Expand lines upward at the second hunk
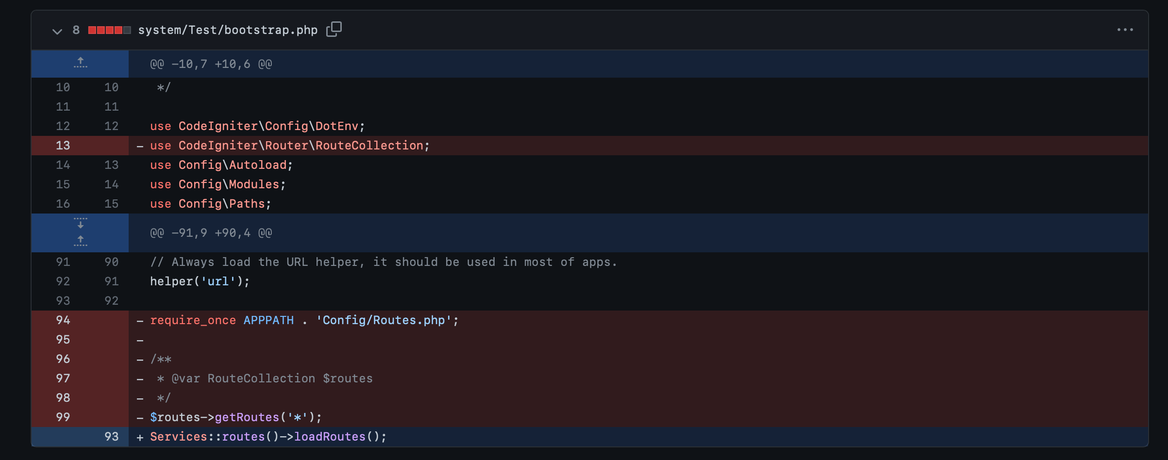 (x=80, y=240)
